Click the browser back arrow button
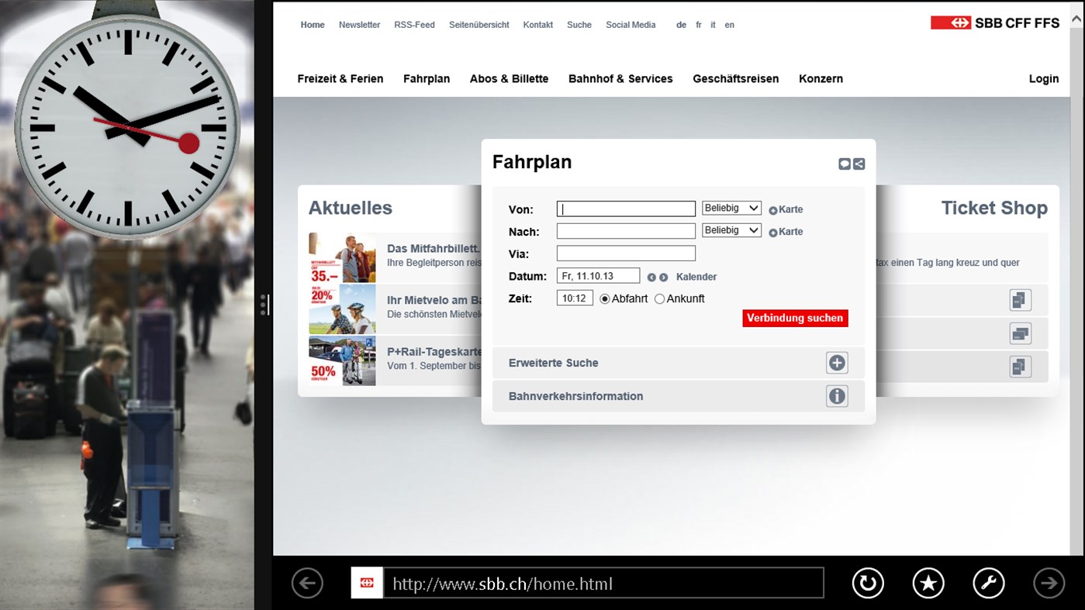1085x610 pixels. tap(307, 583)
